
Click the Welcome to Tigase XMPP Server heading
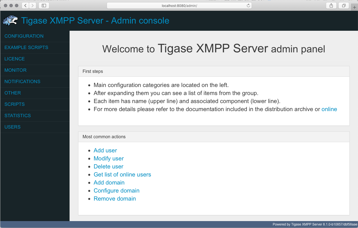[214, 49]
